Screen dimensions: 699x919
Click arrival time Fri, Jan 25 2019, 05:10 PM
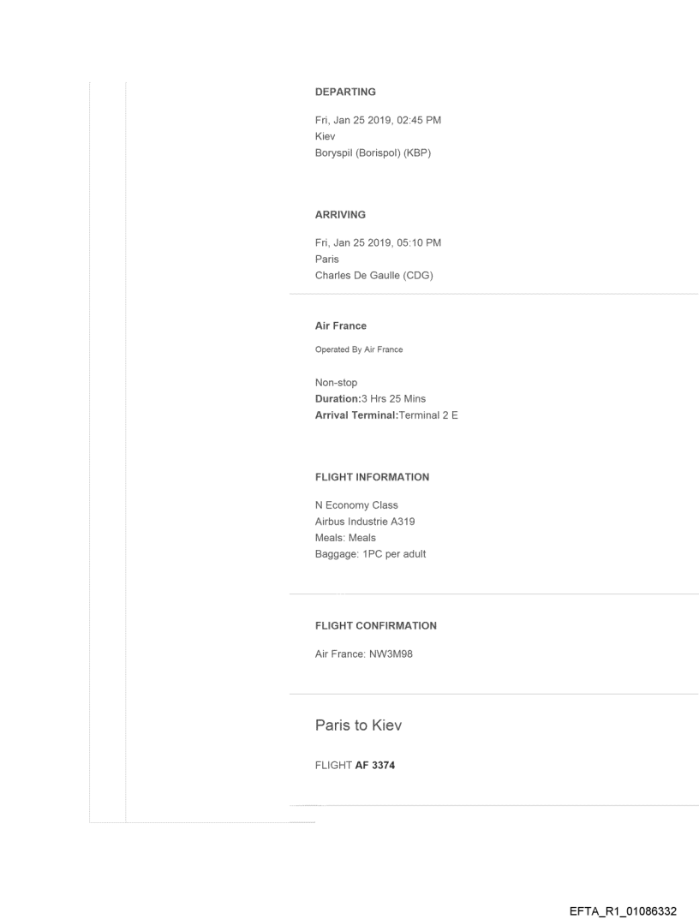coord(378,243)
